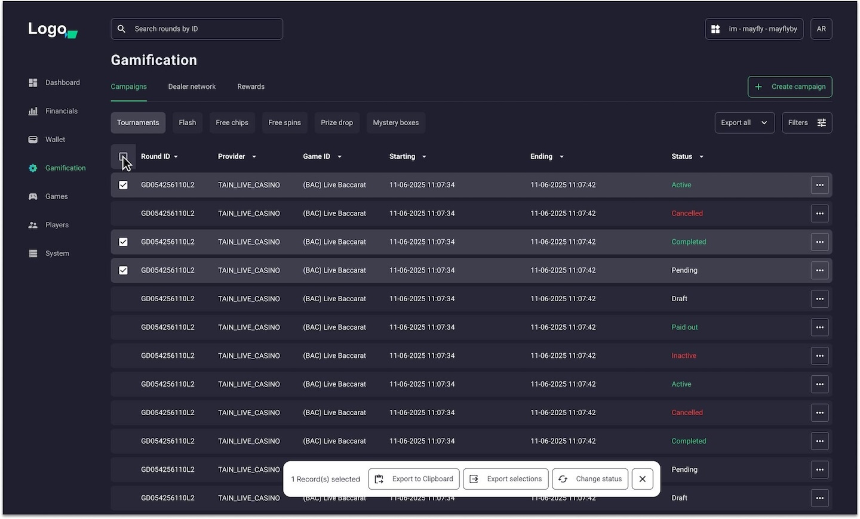
Task: Open the Filters sliders icon
Action: (x=822, y=123)
